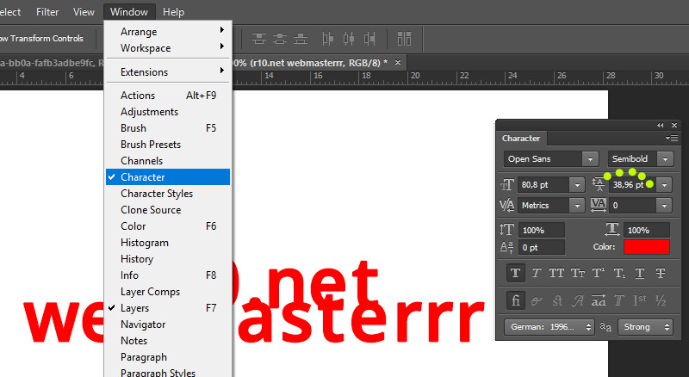Image resolution: width=689 pixels, height=377 pixels.
Task: Close the r10.net webmasterrr document tab
Action: coord(398,62)
